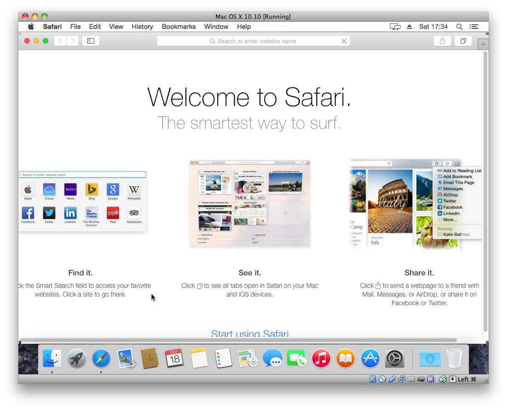Click the Welcome to Safari. headline
Image resolution: width=507 pixels, height=409 pixels.
249,97
